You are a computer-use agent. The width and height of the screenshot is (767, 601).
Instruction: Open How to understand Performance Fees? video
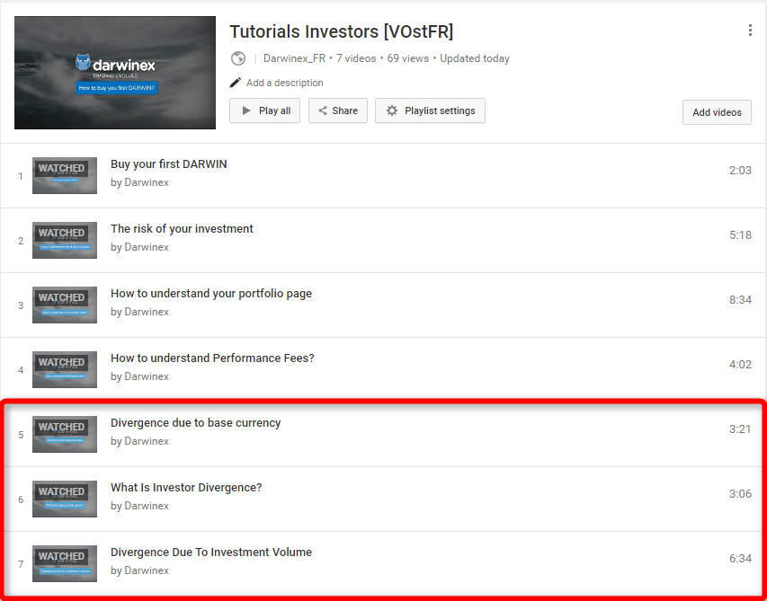(212, 358)
